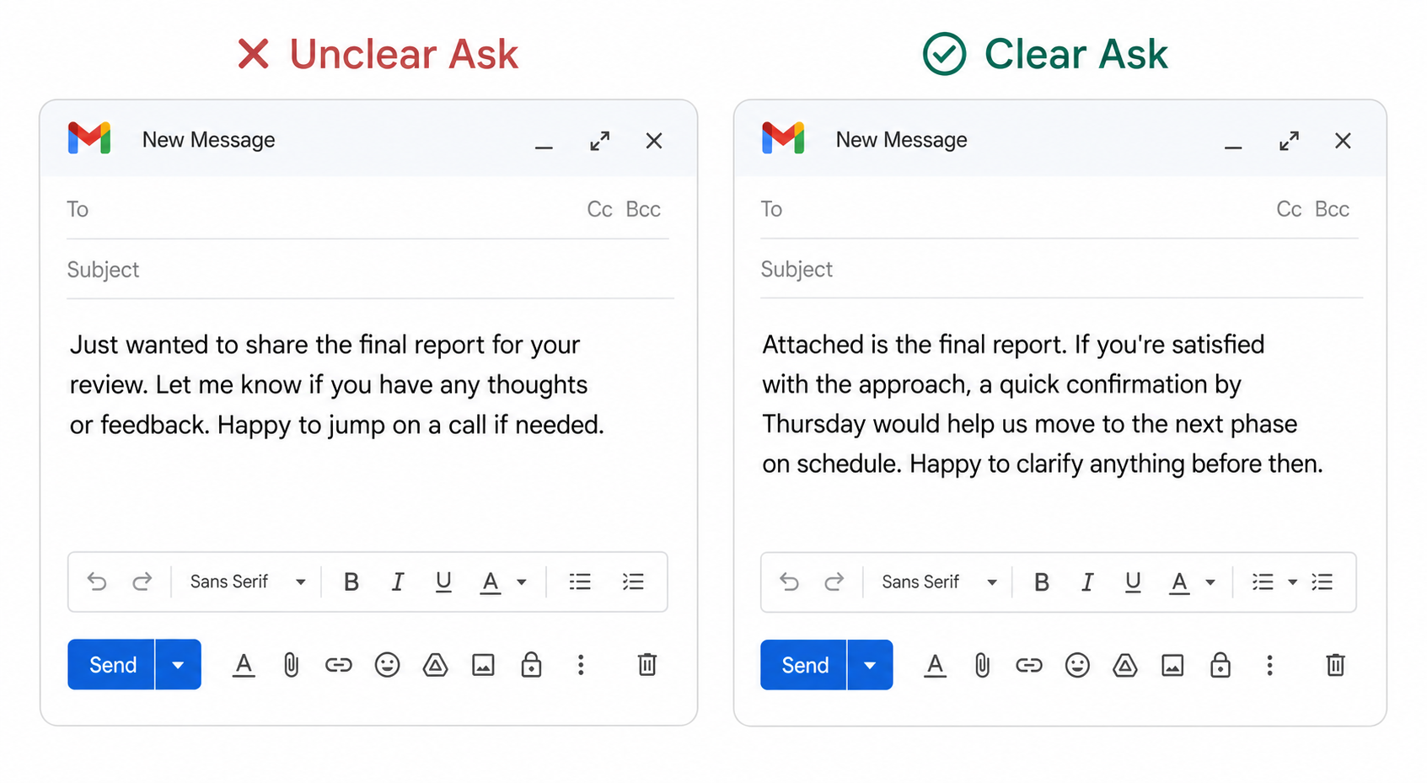Insert a link in the Unclear Ask message

click(339, 665)
